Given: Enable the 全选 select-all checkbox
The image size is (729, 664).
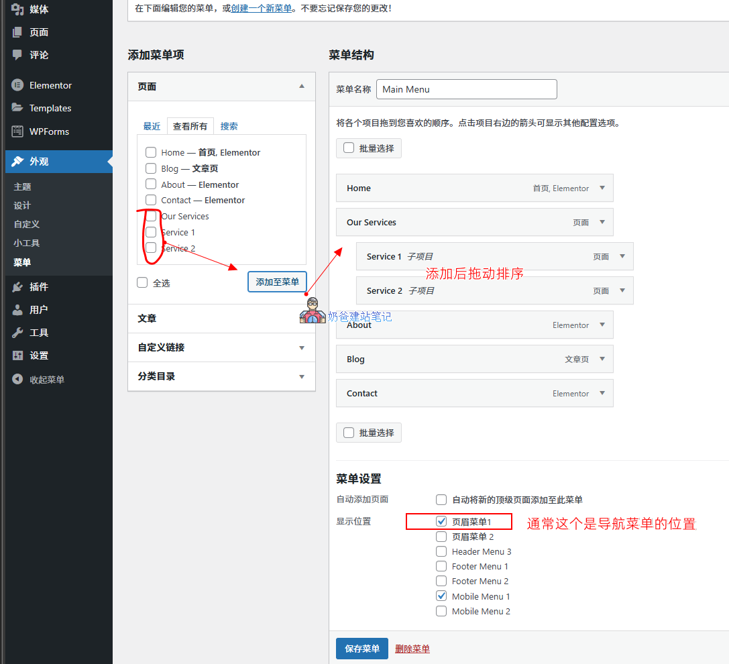Looking at the screenshot, I should tap(142, 282).
